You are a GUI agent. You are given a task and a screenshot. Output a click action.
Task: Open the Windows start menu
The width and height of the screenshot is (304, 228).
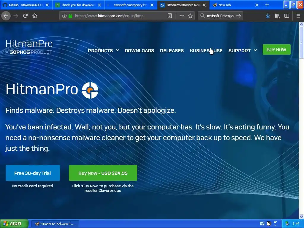tap(14, 224)
